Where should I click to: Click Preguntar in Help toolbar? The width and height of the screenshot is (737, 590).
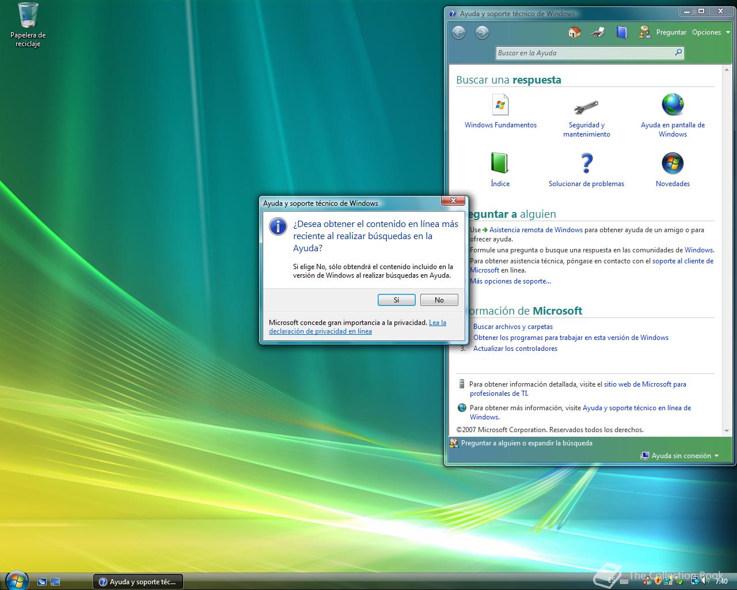671,32
